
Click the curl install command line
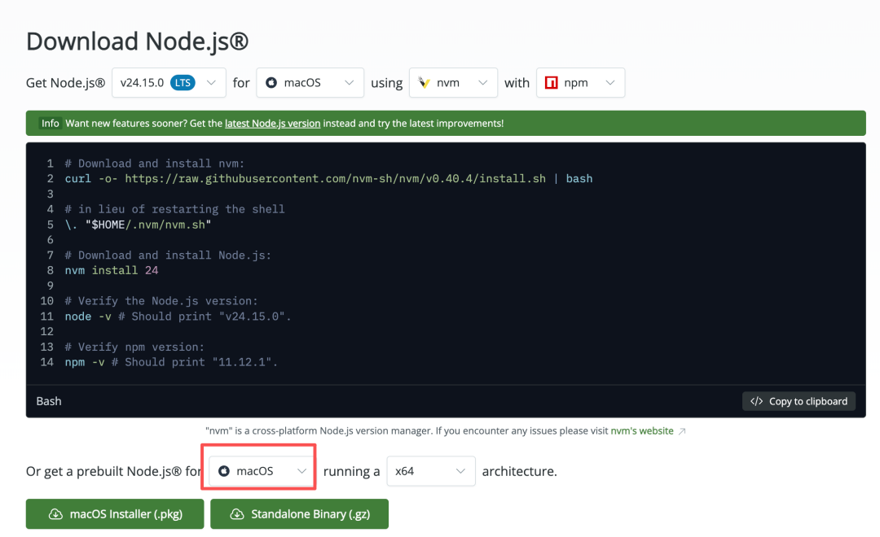[x=328, y=179]
